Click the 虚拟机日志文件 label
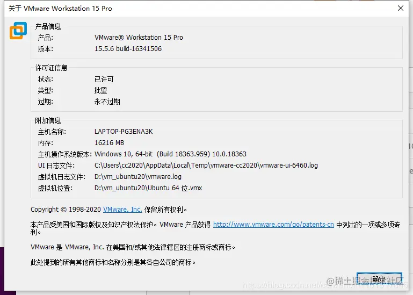413x295 pixels. coord(62,177)
